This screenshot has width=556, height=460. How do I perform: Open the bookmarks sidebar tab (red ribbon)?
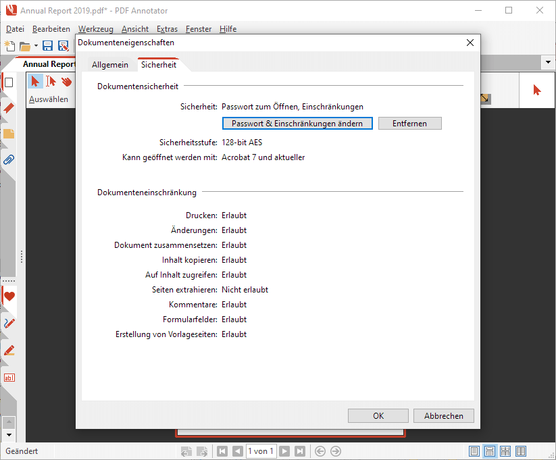pyautogui.click(x=9, y=108)
